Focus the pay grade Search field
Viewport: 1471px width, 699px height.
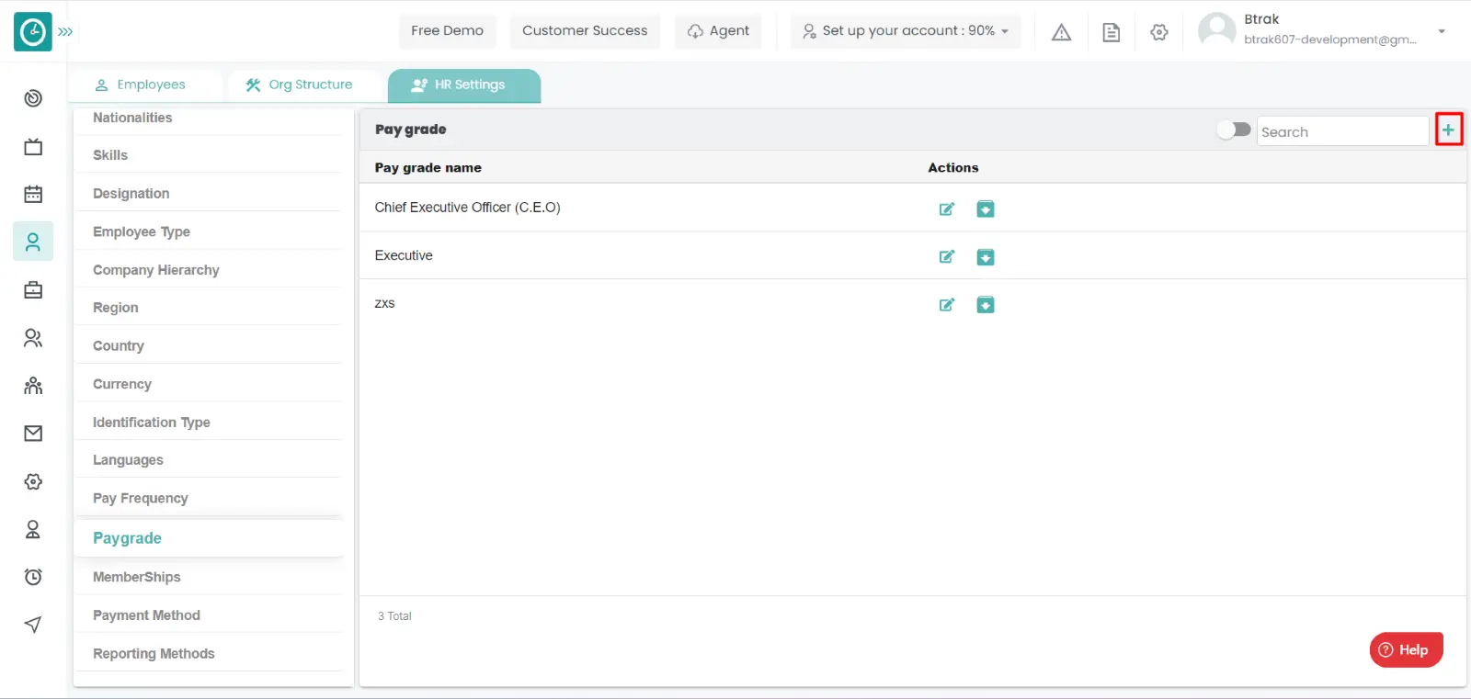tap(1342, 131)
